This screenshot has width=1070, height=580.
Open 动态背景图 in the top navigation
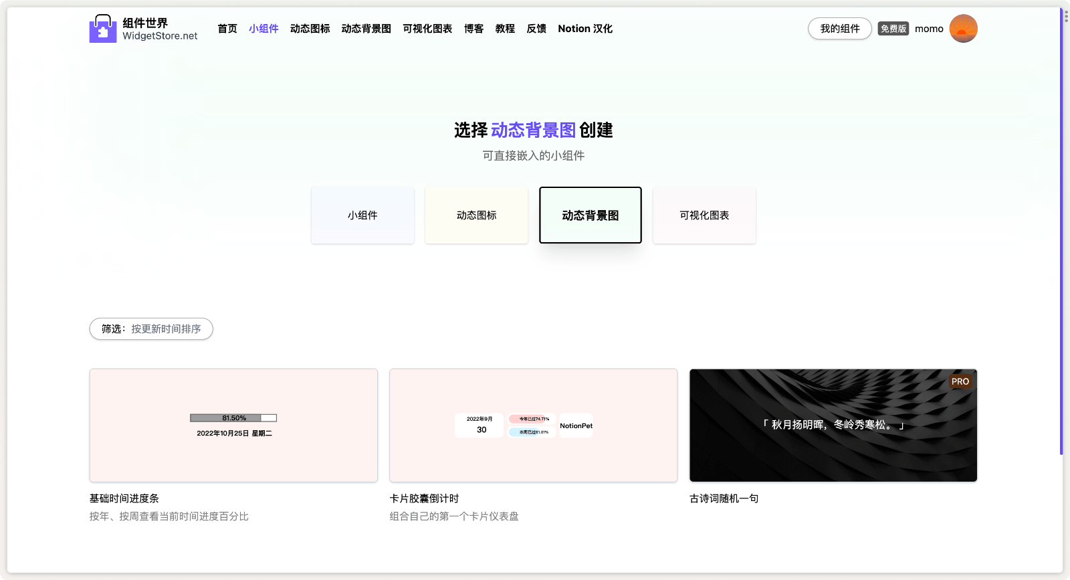pyautogui.click(x=366, y=29)
